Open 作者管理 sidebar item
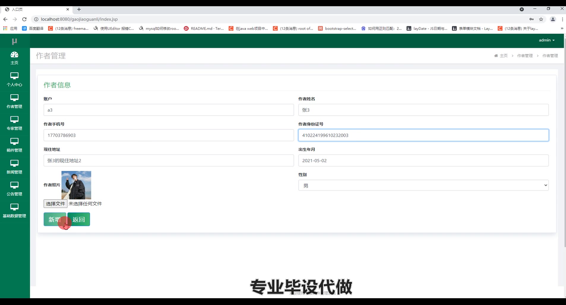Viewport: 566px width, 305px height. (14, 101)
